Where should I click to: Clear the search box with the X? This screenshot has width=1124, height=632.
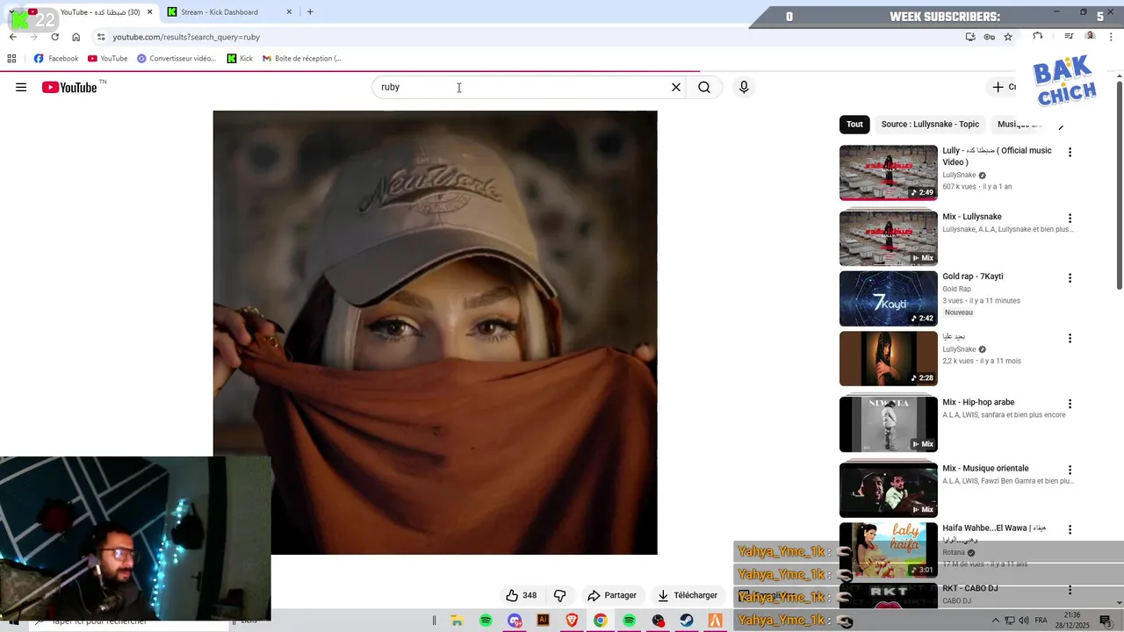[x=676, y=87]
